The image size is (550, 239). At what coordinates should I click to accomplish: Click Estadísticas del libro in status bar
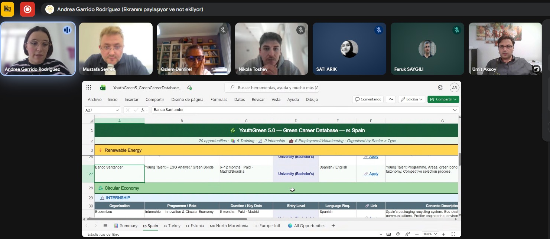coord(103,234)
